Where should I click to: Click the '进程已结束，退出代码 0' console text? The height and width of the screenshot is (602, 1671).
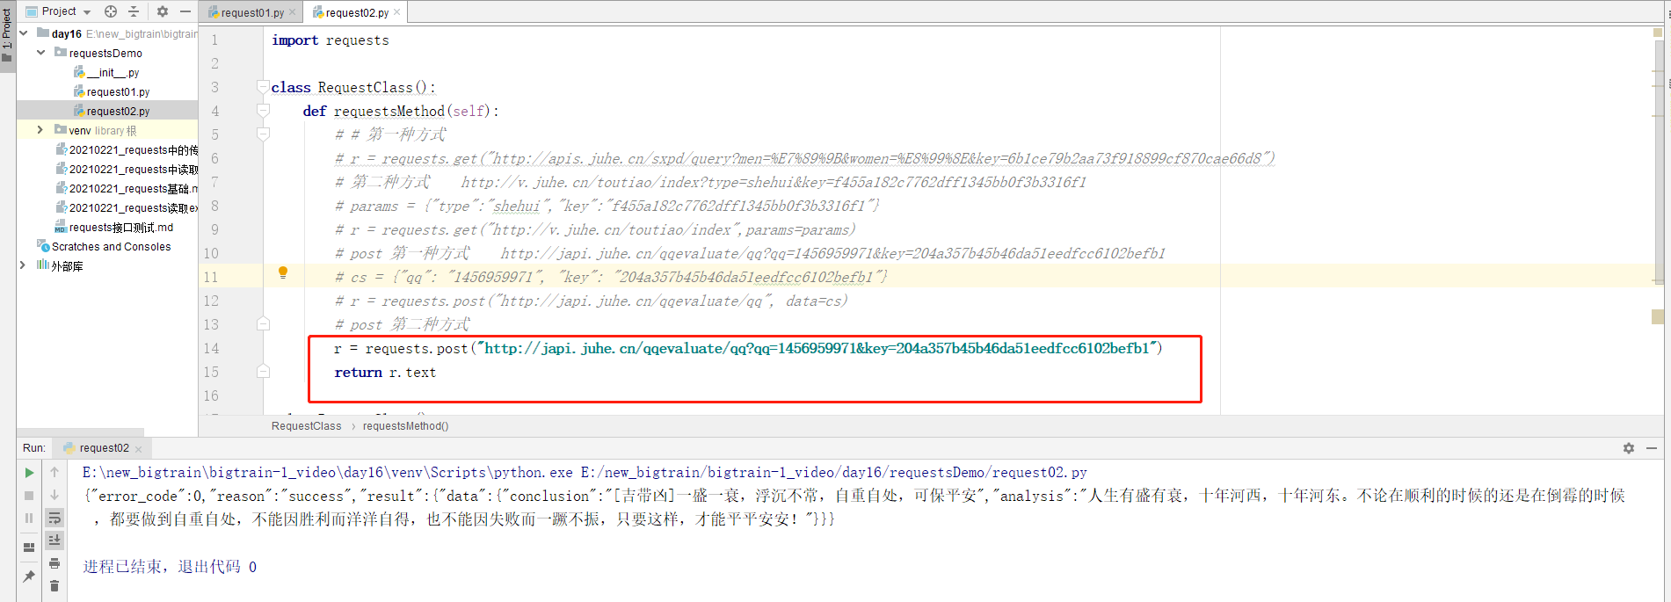pos(170,567)
